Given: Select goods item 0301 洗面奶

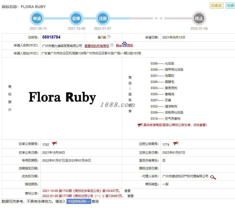Looking at the screenshot, I should coord(162,76).
